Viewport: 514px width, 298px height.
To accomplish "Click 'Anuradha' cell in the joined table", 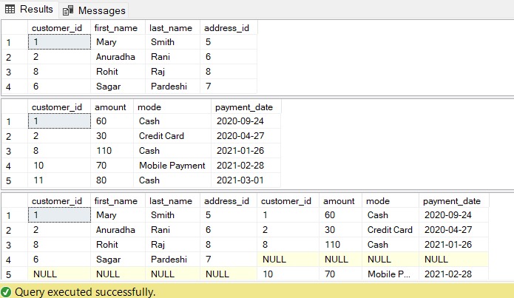I will (118, 229).
